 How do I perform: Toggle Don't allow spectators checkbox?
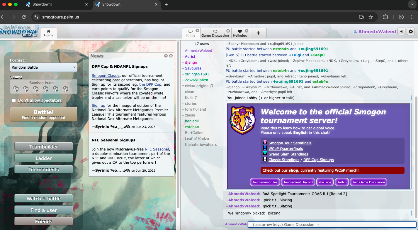click(x=14, y=100)
